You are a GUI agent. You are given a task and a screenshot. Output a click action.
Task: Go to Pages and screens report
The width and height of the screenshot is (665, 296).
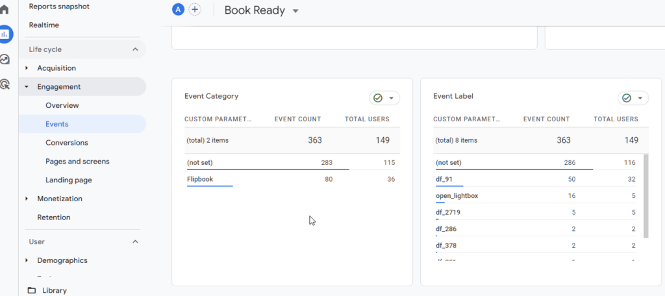pyautogui.click(x=77, y=161)
